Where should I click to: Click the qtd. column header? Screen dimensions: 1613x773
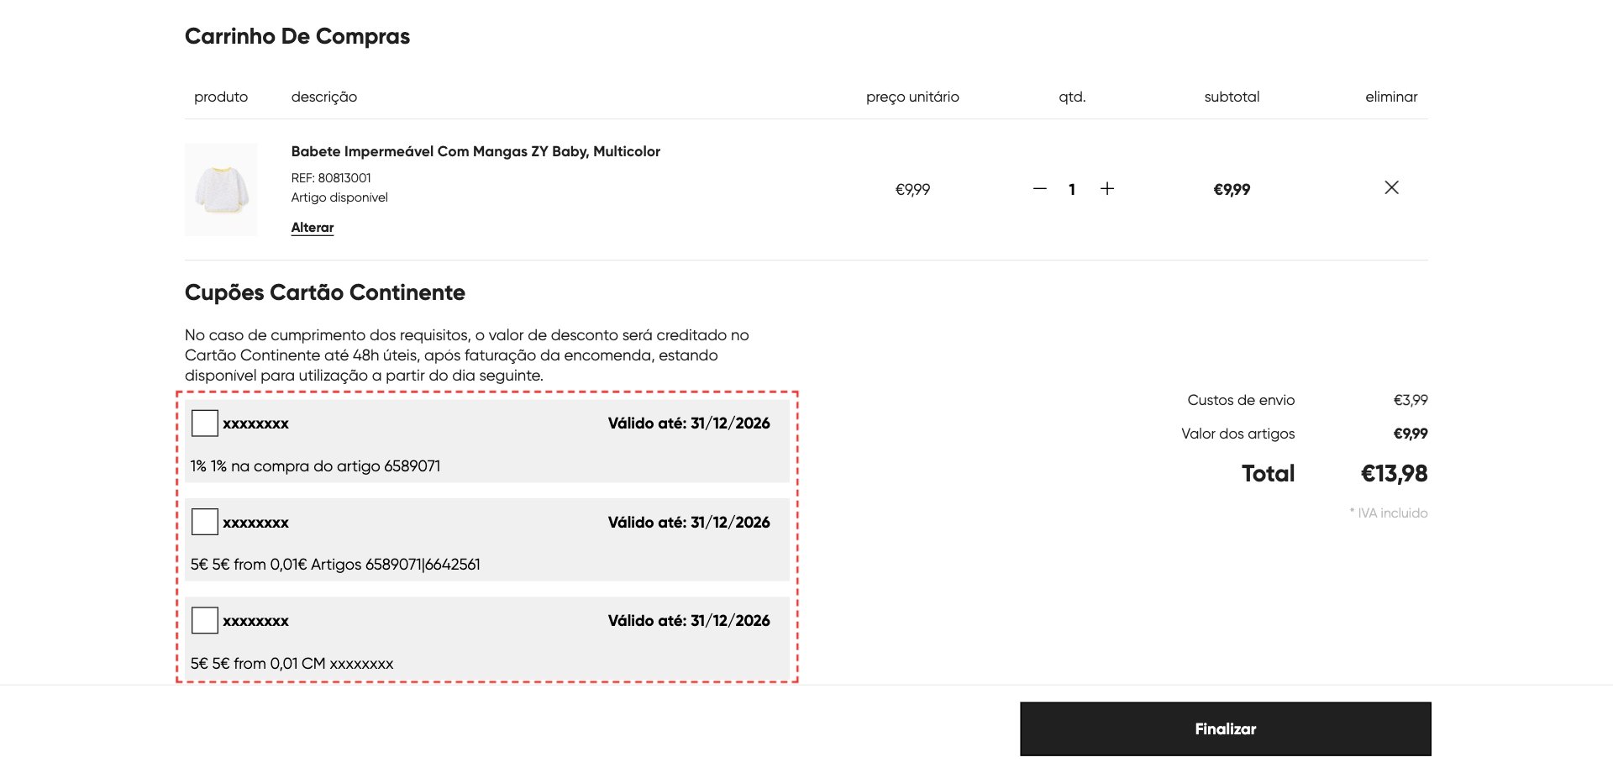click(x=1072, y=97)
